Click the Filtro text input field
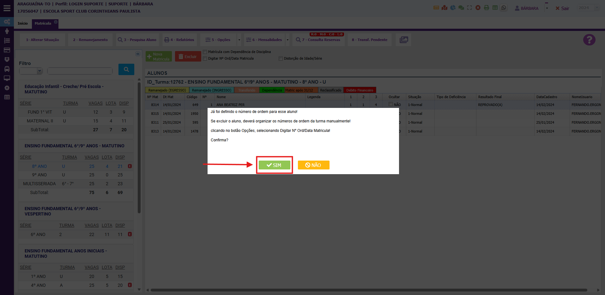 coord(80,71)
